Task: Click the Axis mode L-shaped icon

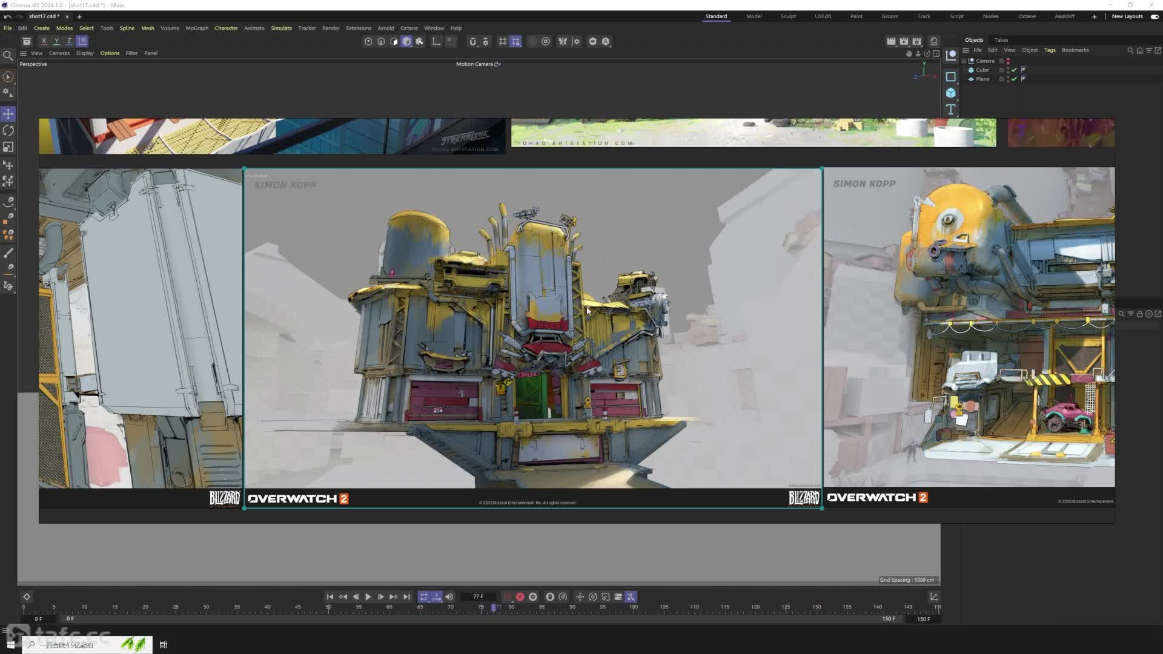Action: [436, 41]
